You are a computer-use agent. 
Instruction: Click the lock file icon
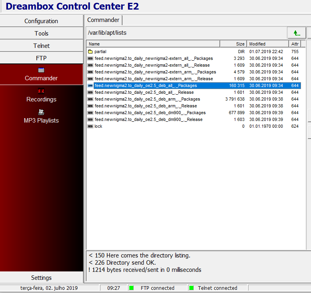(90, 126)
